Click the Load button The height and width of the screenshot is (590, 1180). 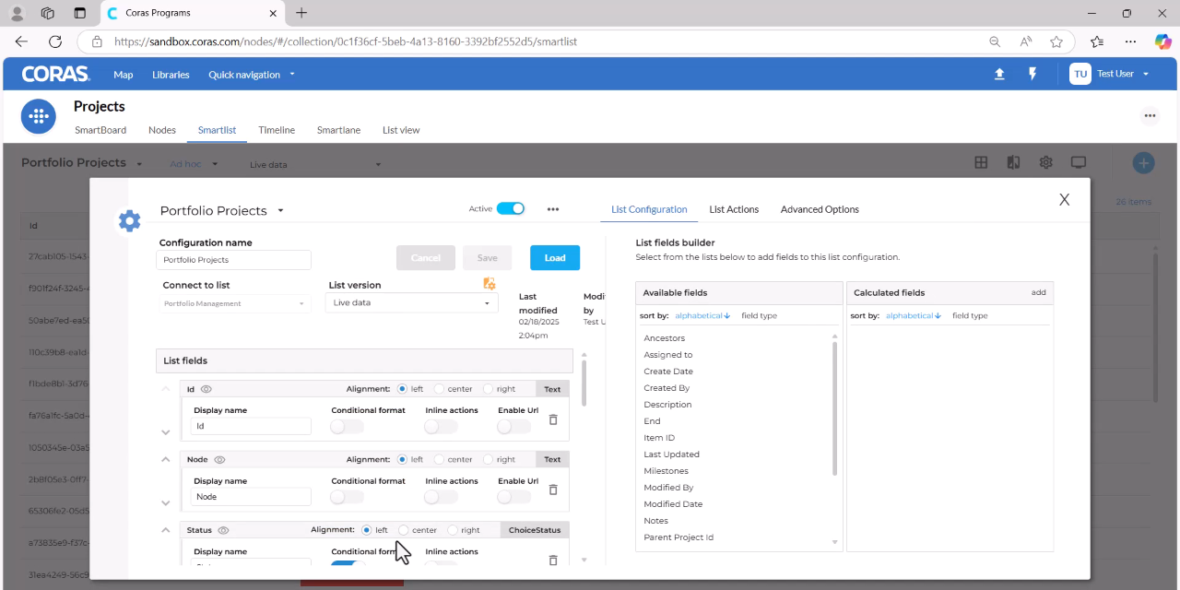pyautogui.click(x=555, y=258)
